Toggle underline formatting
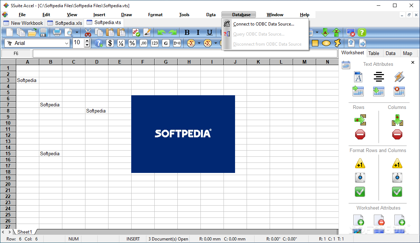The height and width of the screenshot is (243, 420). pyautogui.click(x=209, y=33)
